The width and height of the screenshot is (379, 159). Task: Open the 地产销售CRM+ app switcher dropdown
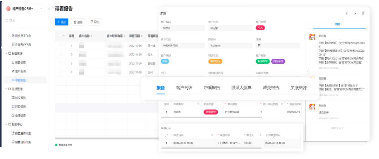[x=41, y=9]
